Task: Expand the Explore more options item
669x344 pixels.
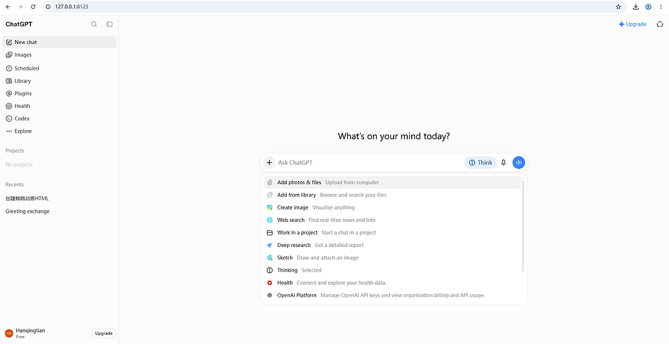Action: 59,131
